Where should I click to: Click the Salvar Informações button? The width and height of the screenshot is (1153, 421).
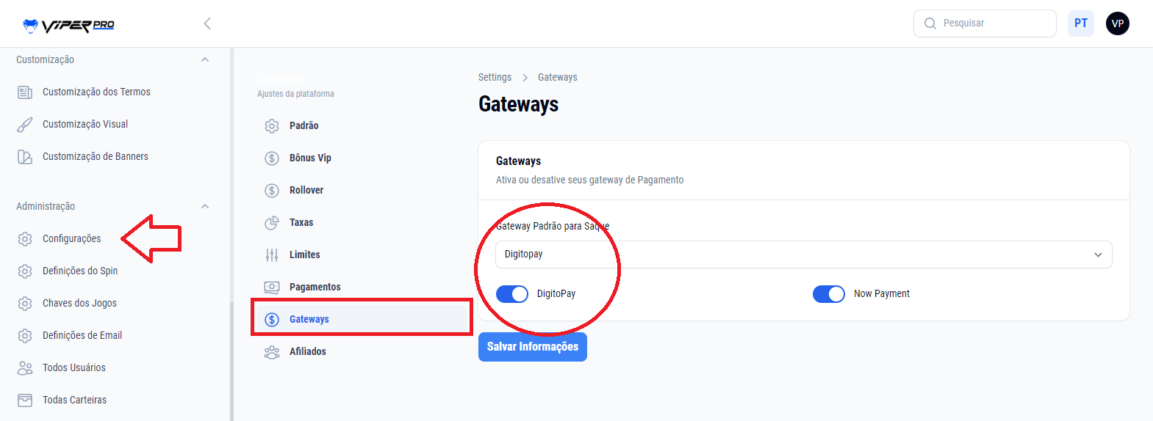point(532,347)
